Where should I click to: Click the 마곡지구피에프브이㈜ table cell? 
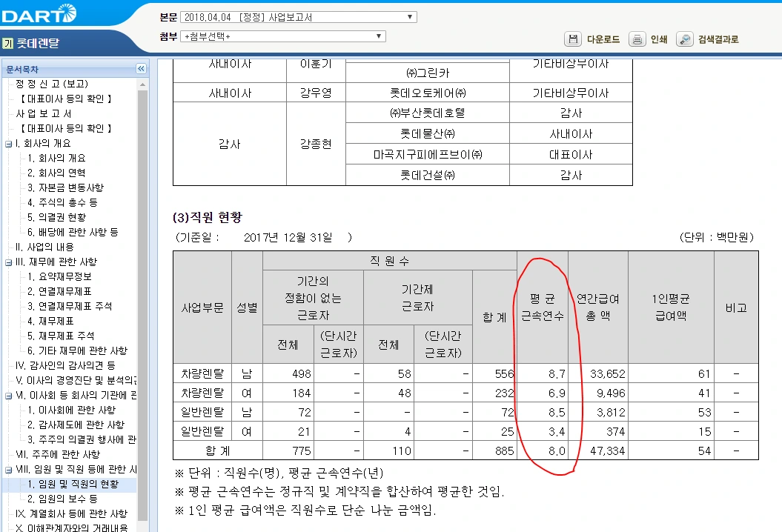(x=428, y=155)
